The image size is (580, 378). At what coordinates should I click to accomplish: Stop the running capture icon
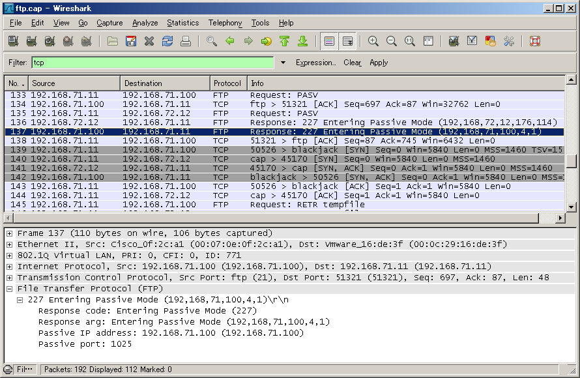click(68, 41)
